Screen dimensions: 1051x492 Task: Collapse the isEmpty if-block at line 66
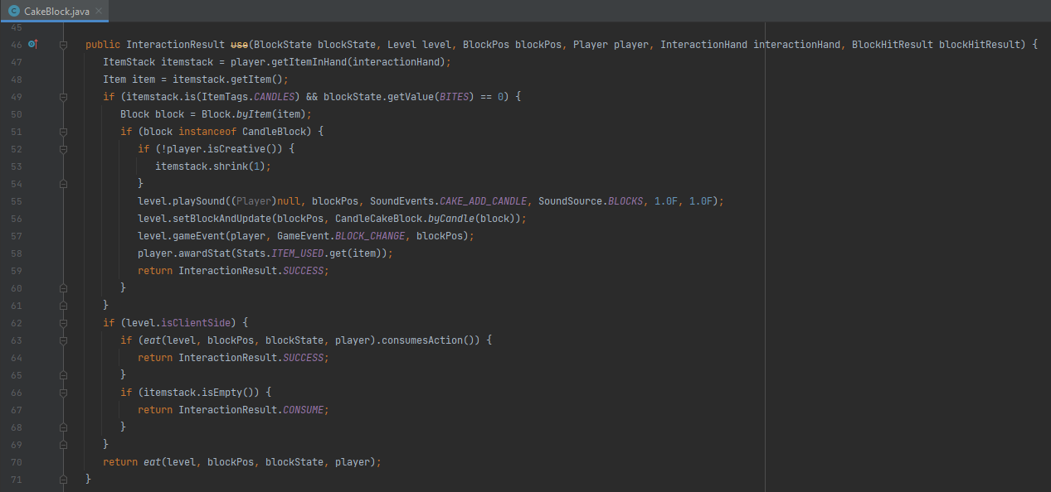click(63, 393)
